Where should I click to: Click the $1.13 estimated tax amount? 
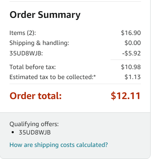pyautogui.click(x=133, y=77)
